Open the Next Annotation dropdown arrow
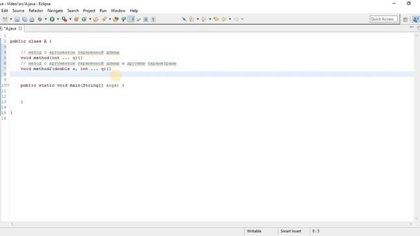Viewport: 420px width, 236px height. point(198,19)
